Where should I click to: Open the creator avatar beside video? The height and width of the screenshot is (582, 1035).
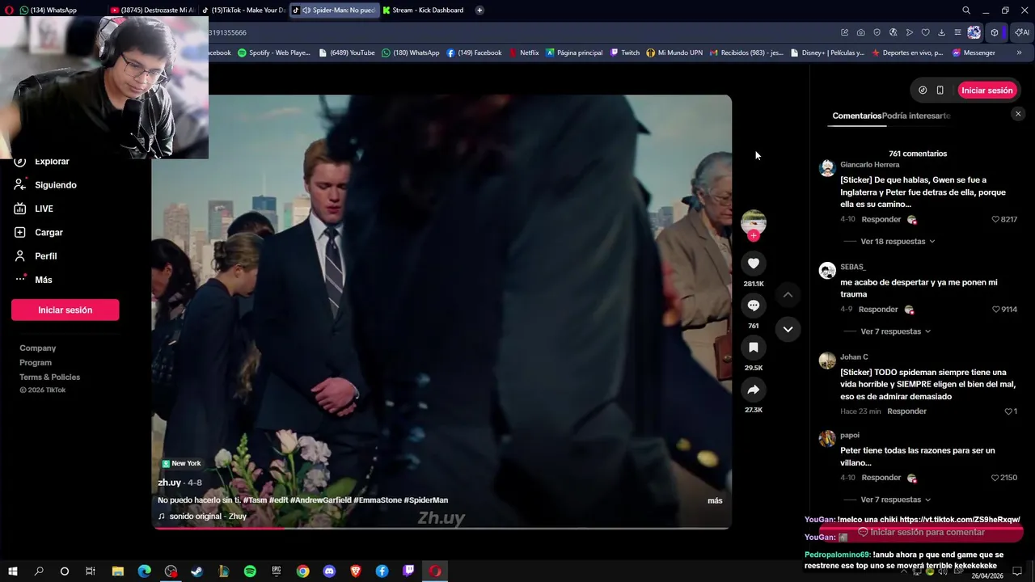point(753,221)
